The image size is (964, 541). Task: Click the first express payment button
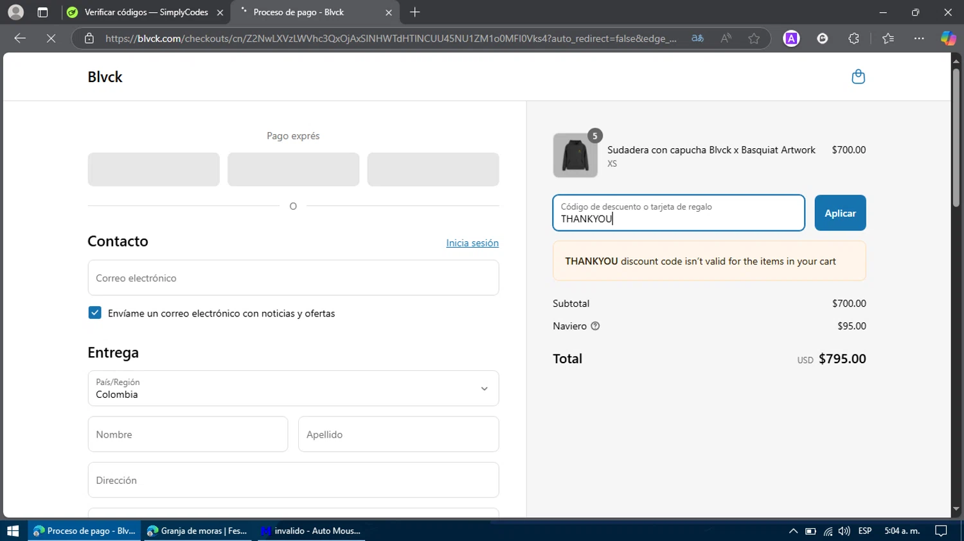(x=154, y=169)
